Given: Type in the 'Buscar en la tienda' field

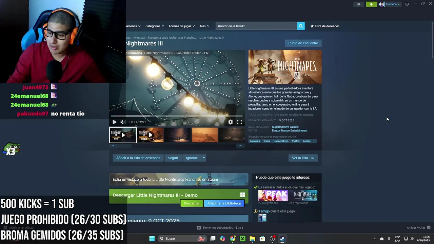Looking at the screenshot, I should (x=256, y=26).
